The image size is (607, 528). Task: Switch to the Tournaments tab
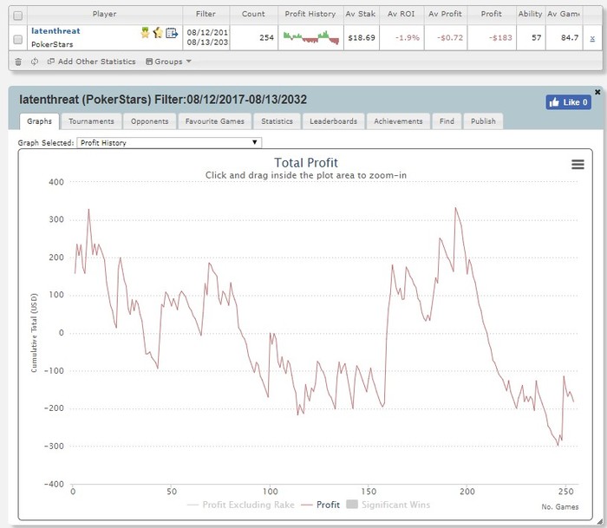91,121
